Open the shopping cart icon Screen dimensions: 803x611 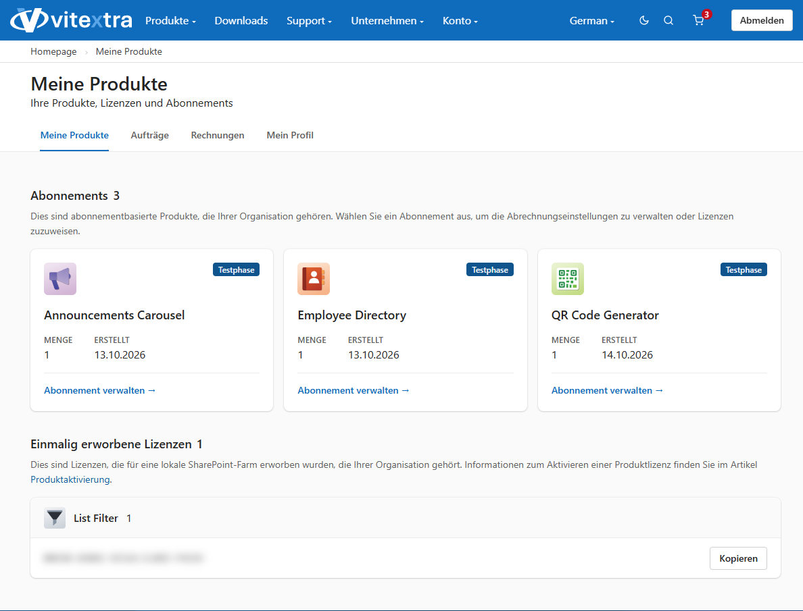698,20
